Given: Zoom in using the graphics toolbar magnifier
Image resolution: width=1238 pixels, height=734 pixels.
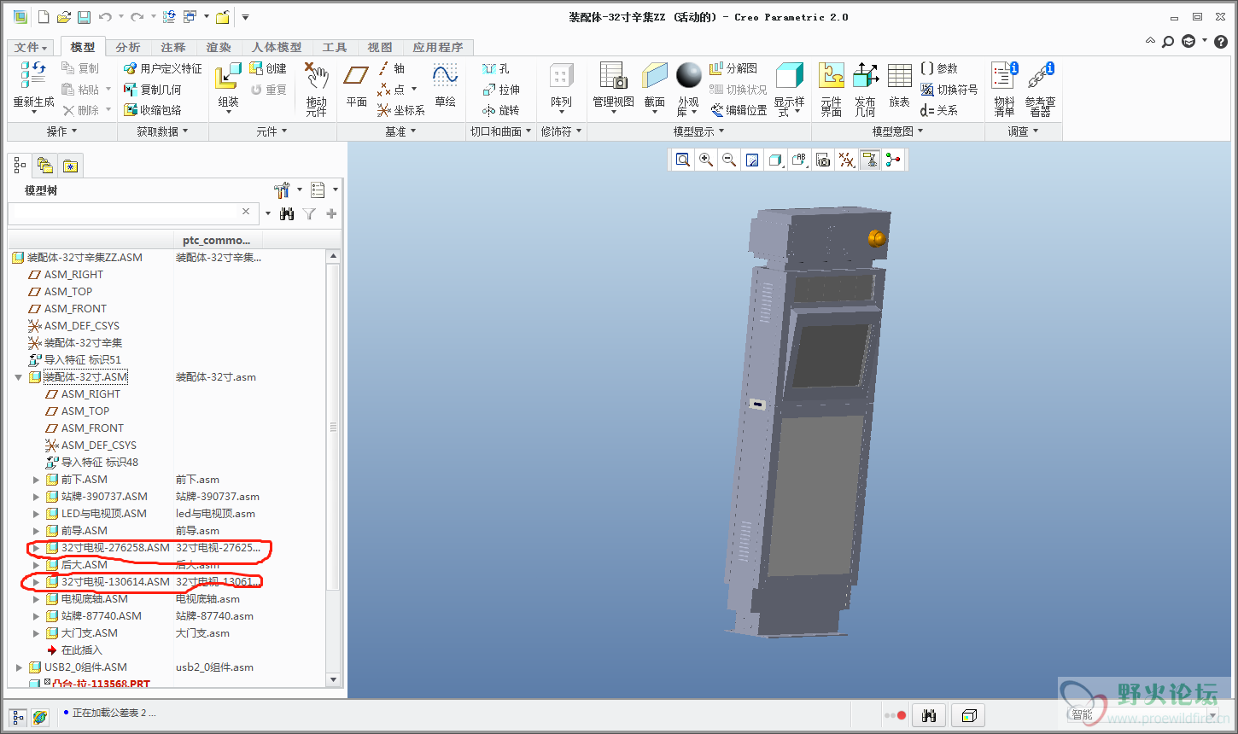Looking at the screenshot, I should (706, 160).
